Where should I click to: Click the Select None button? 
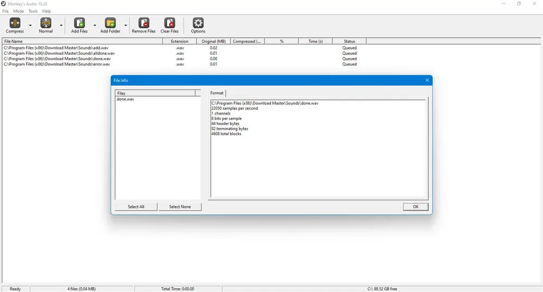[180, 207]
